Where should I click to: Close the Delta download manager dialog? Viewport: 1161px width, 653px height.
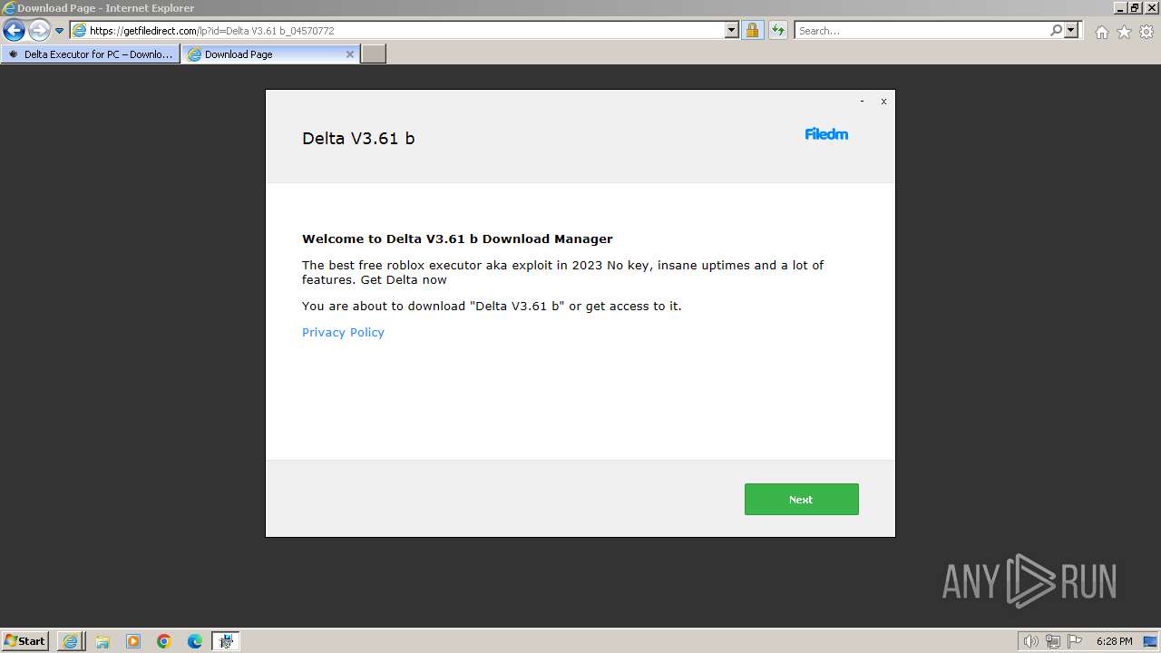pyautogui.click(x=883, y=102)
